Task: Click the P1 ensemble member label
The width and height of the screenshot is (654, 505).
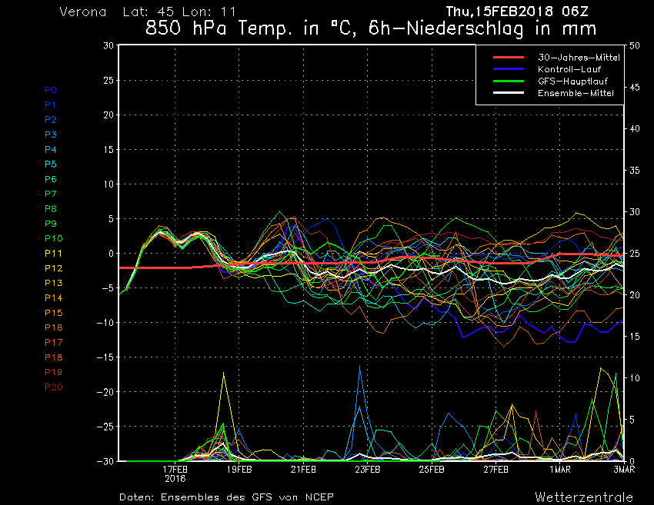Action: (x=51, y=105)
